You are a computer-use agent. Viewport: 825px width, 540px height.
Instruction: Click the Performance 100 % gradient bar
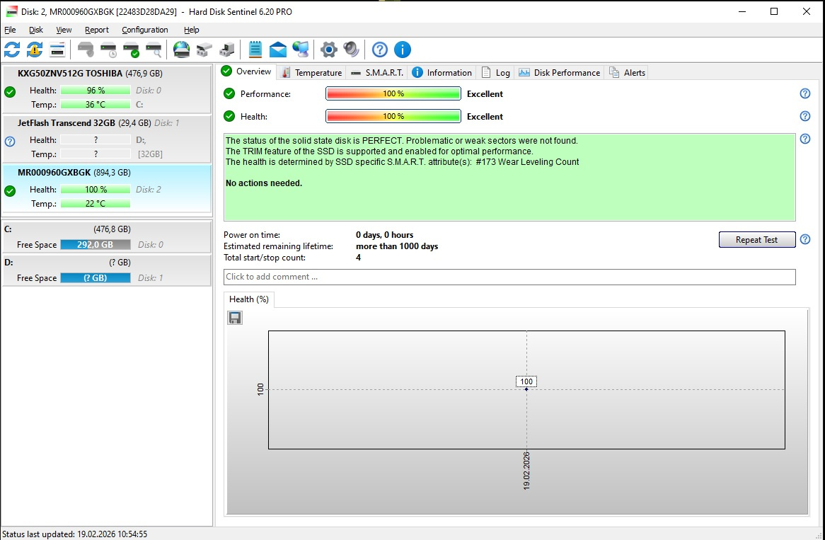(393, 93)
